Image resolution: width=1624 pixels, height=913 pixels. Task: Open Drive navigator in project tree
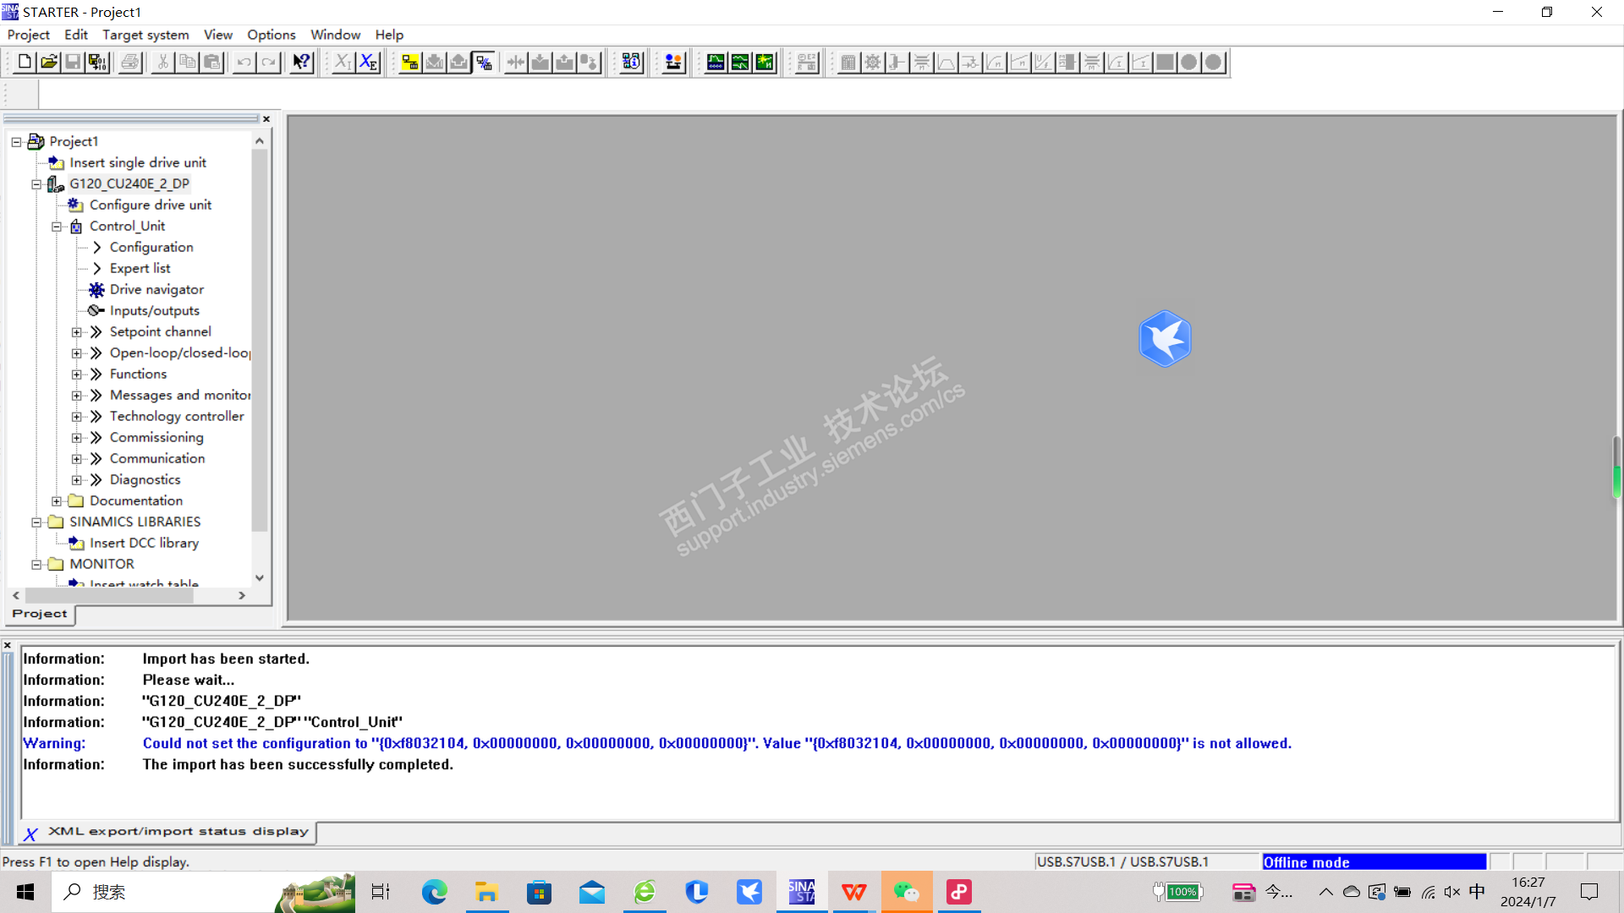pos(156,289)
